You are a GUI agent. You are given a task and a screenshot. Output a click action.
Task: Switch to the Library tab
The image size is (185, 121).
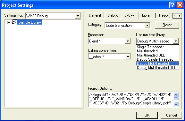(147, 15)
